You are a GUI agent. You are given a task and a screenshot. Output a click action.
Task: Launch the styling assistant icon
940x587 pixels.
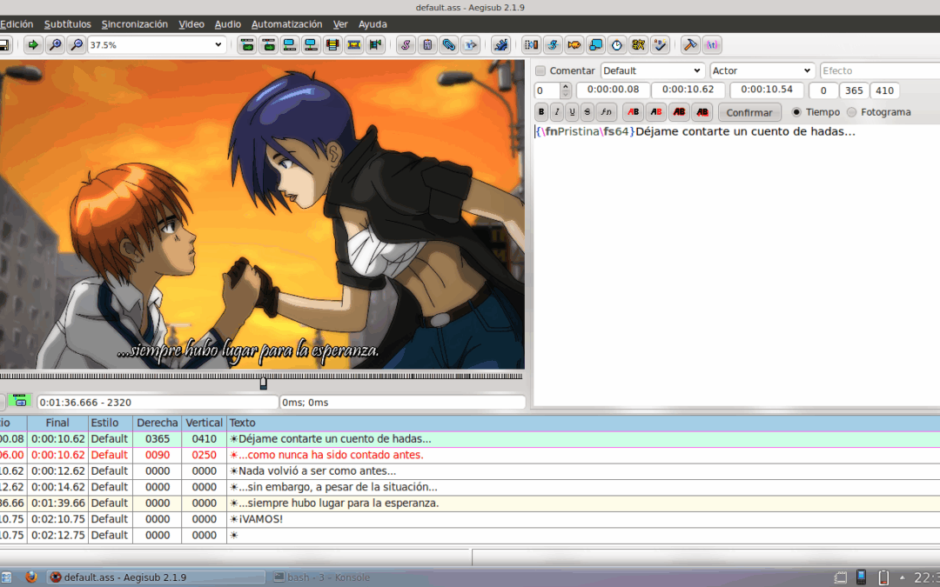coord(553,45)
